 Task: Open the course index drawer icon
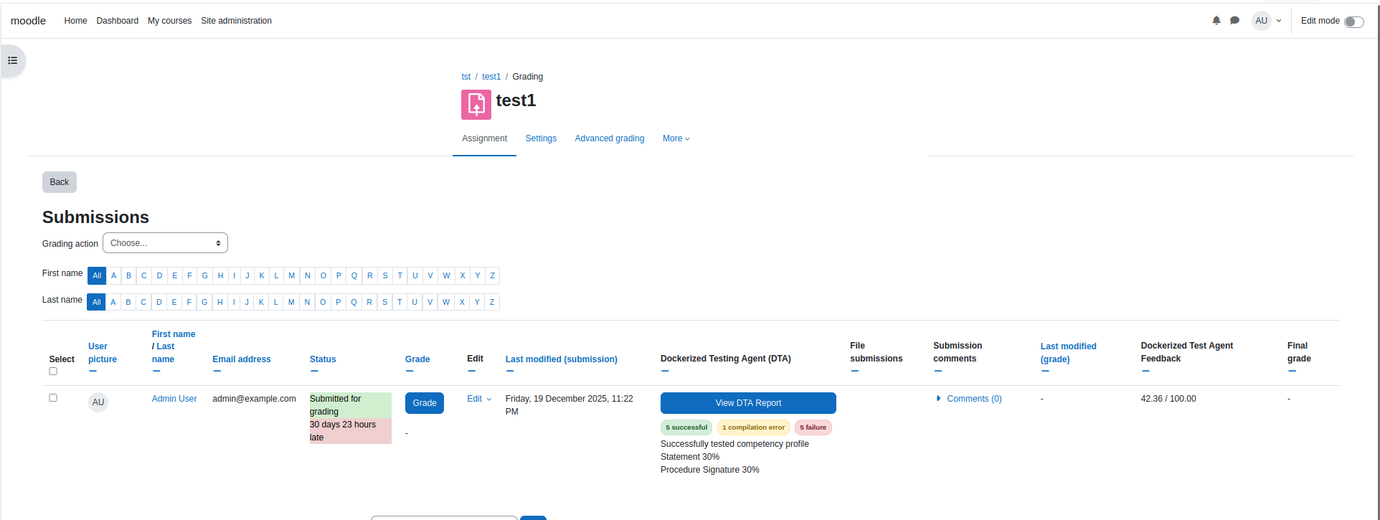coord(13,61)
